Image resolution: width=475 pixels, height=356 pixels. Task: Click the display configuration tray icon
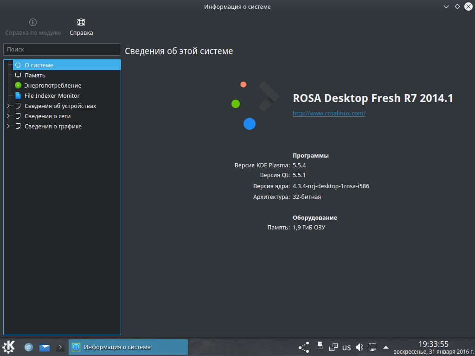pos(372,347)
